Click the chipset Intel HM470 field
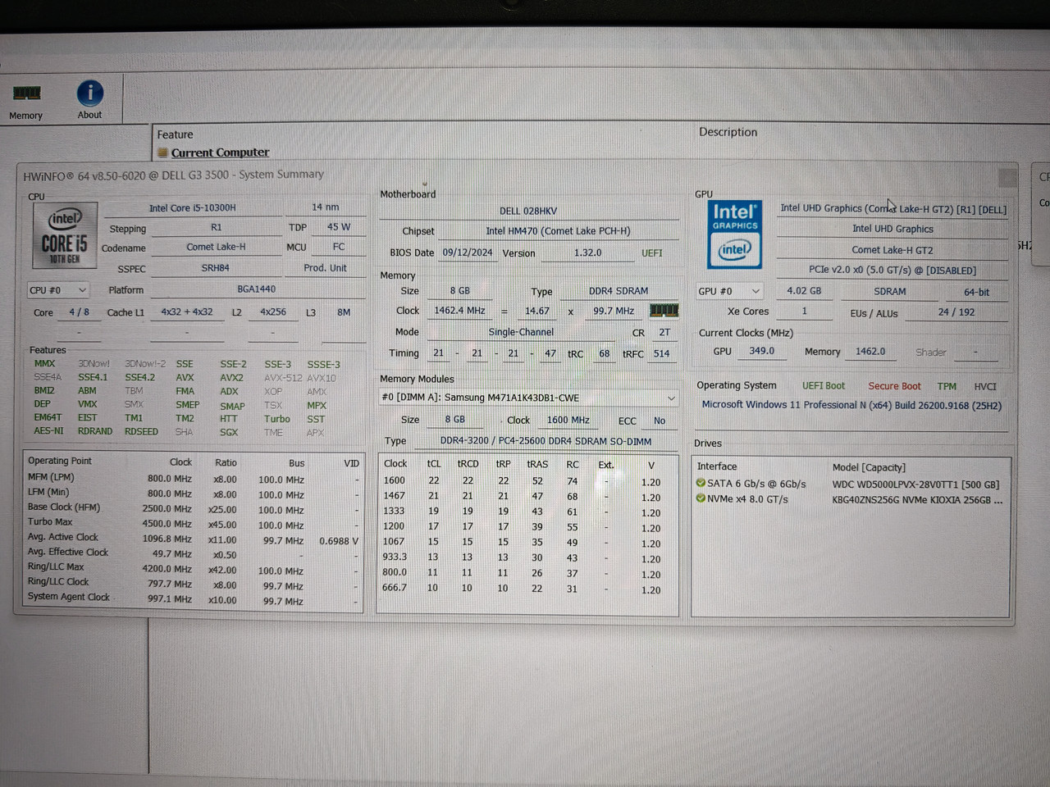The height and width of the screenshot is (787, 1050). pos(558,231)
